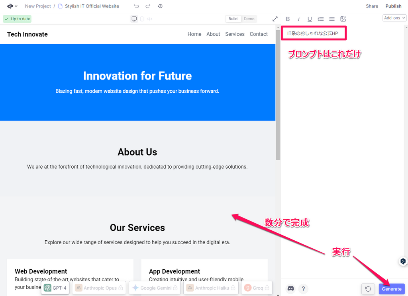Click the Publish button
Viewport: 408px width, 296px height.
[393, 6]
